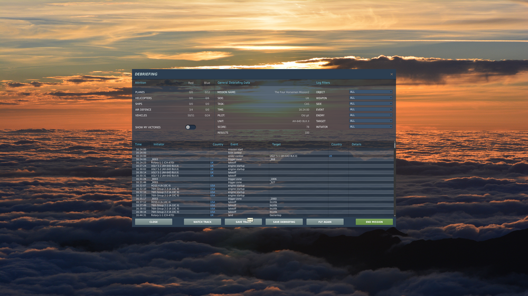Sort log by the Time column header

[138, 144]
